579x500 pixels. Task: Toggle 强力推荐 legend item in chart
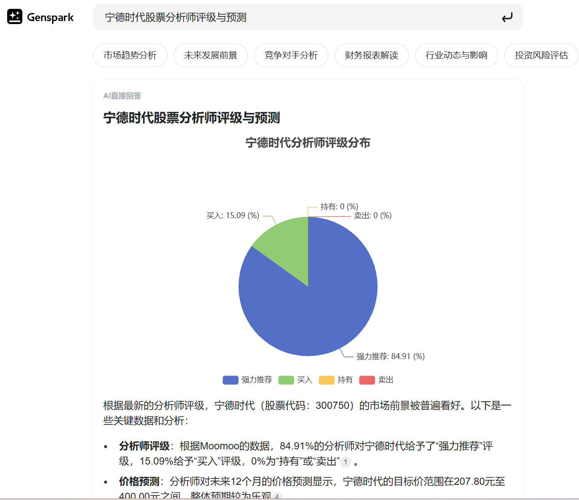point(247,380)
